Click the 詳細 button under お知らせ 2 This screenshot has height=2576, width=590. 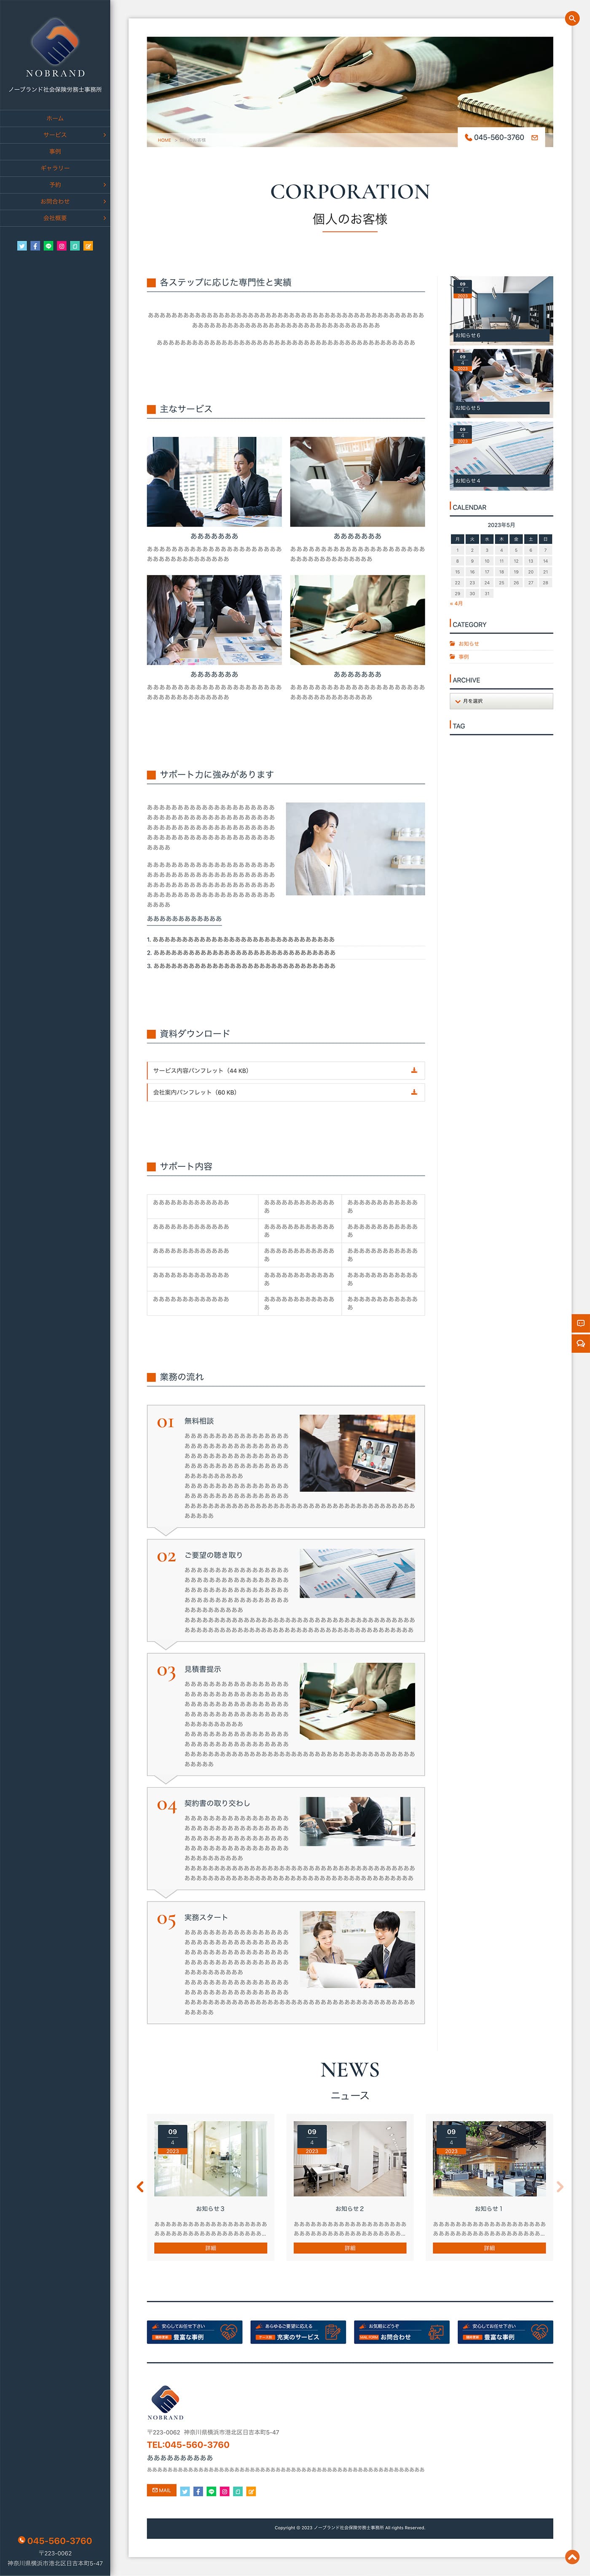(x=350, y=2248)
